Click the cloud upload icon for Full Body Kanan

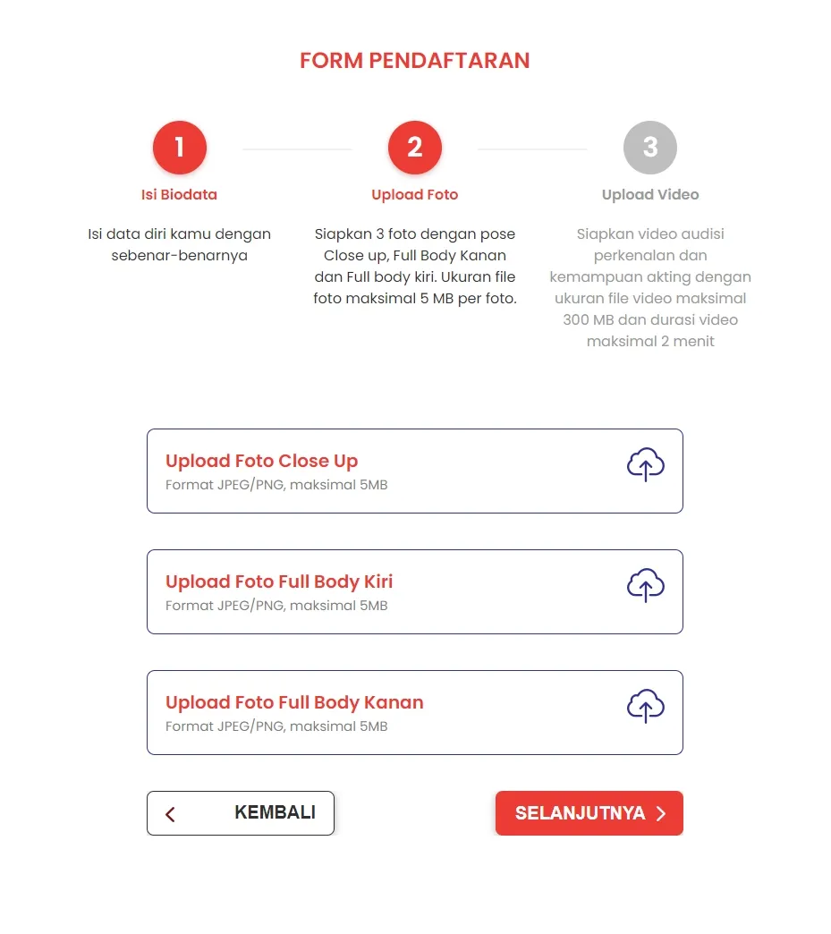[x=645, y=708]
